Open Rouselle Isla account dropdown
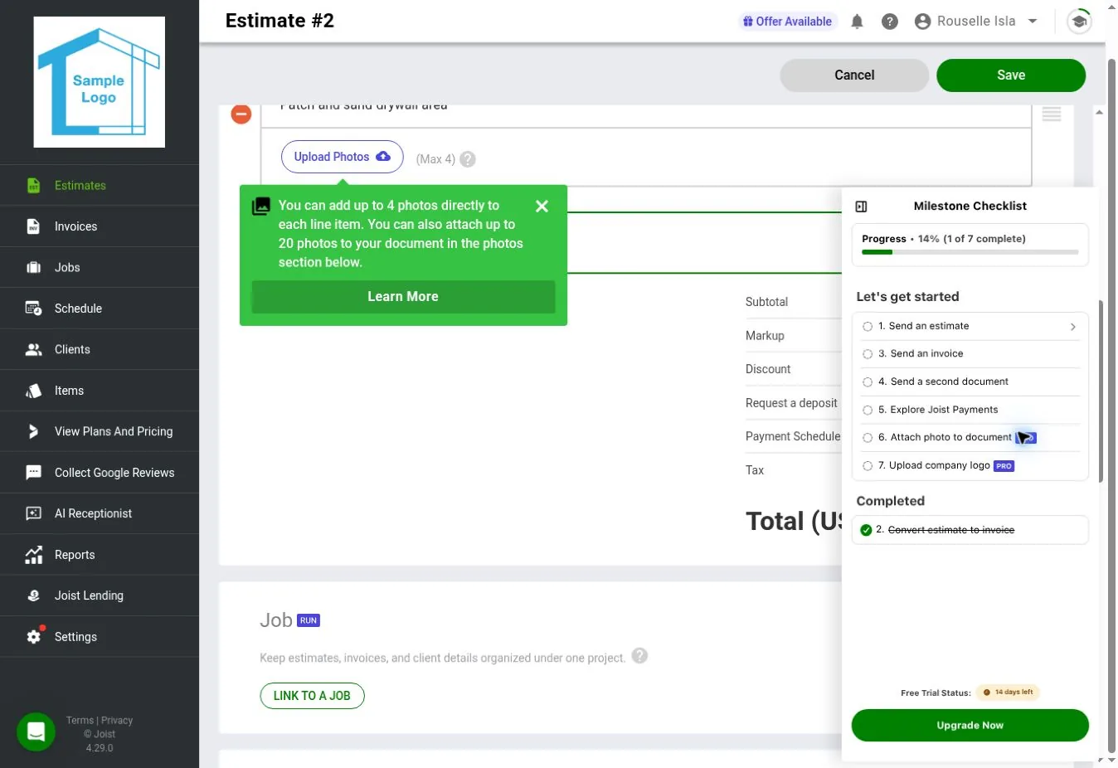1118x768 pixels. 976,22
